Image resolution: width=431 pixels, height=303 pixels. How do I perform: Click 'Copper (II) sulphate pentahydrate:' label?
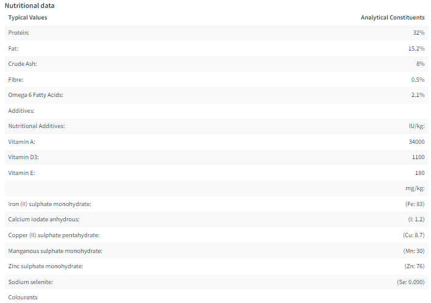54,235
